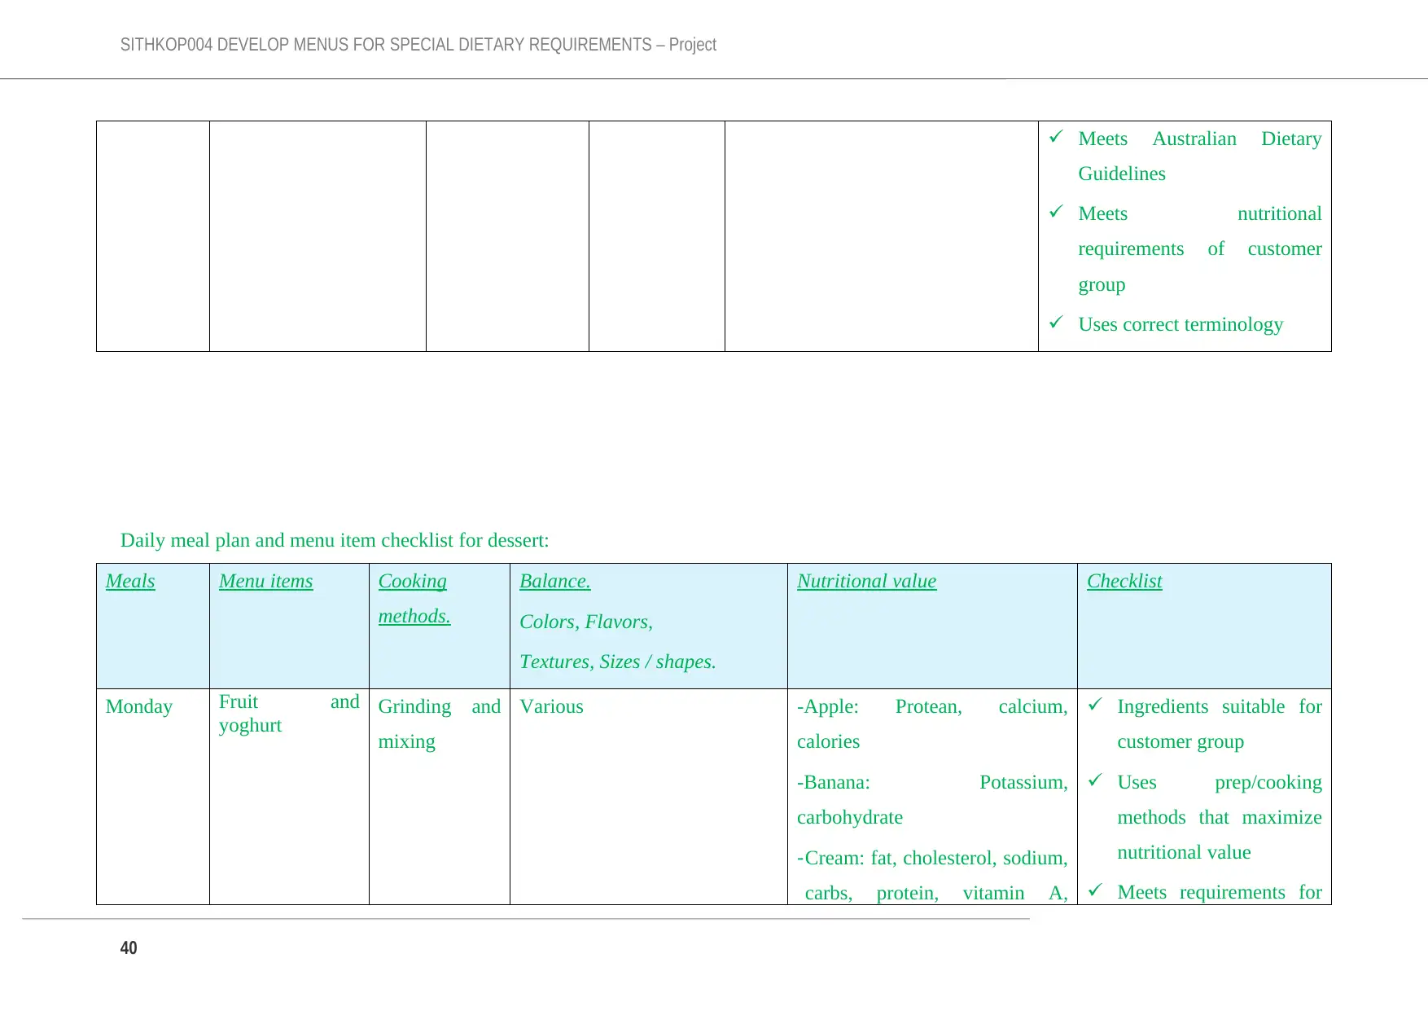Screen dimensions: 1428x1011
Task: Click the checkmark beside 'Uses correct terminology'
Action: point(1056,323)
